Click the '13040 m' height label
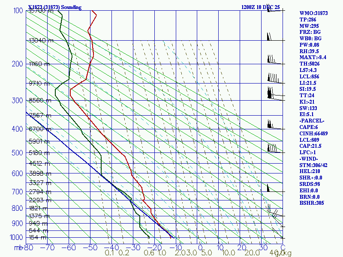 click(x=41, y=40)
